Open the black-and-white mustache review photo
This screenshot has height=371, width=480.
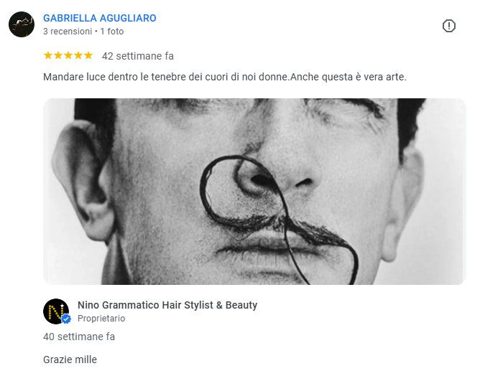[254, 192]
